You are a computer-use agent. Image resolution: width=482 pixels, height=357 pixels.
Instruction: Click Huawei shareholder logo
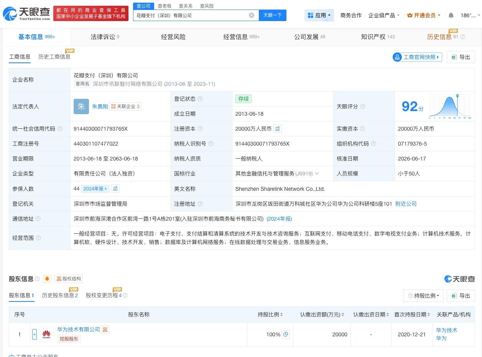click(x=46, y=334)
